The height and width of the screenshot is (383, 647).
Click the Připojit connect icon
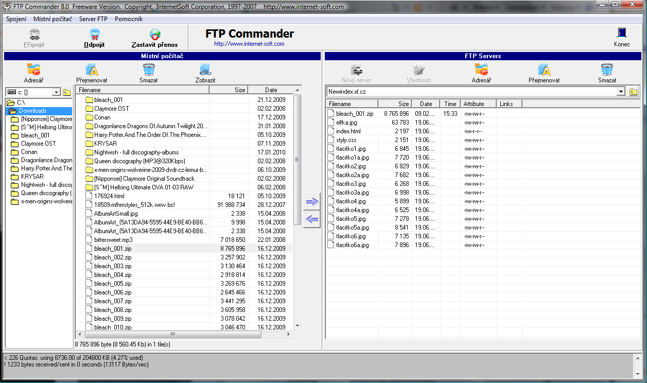click(x=34, y=35)
